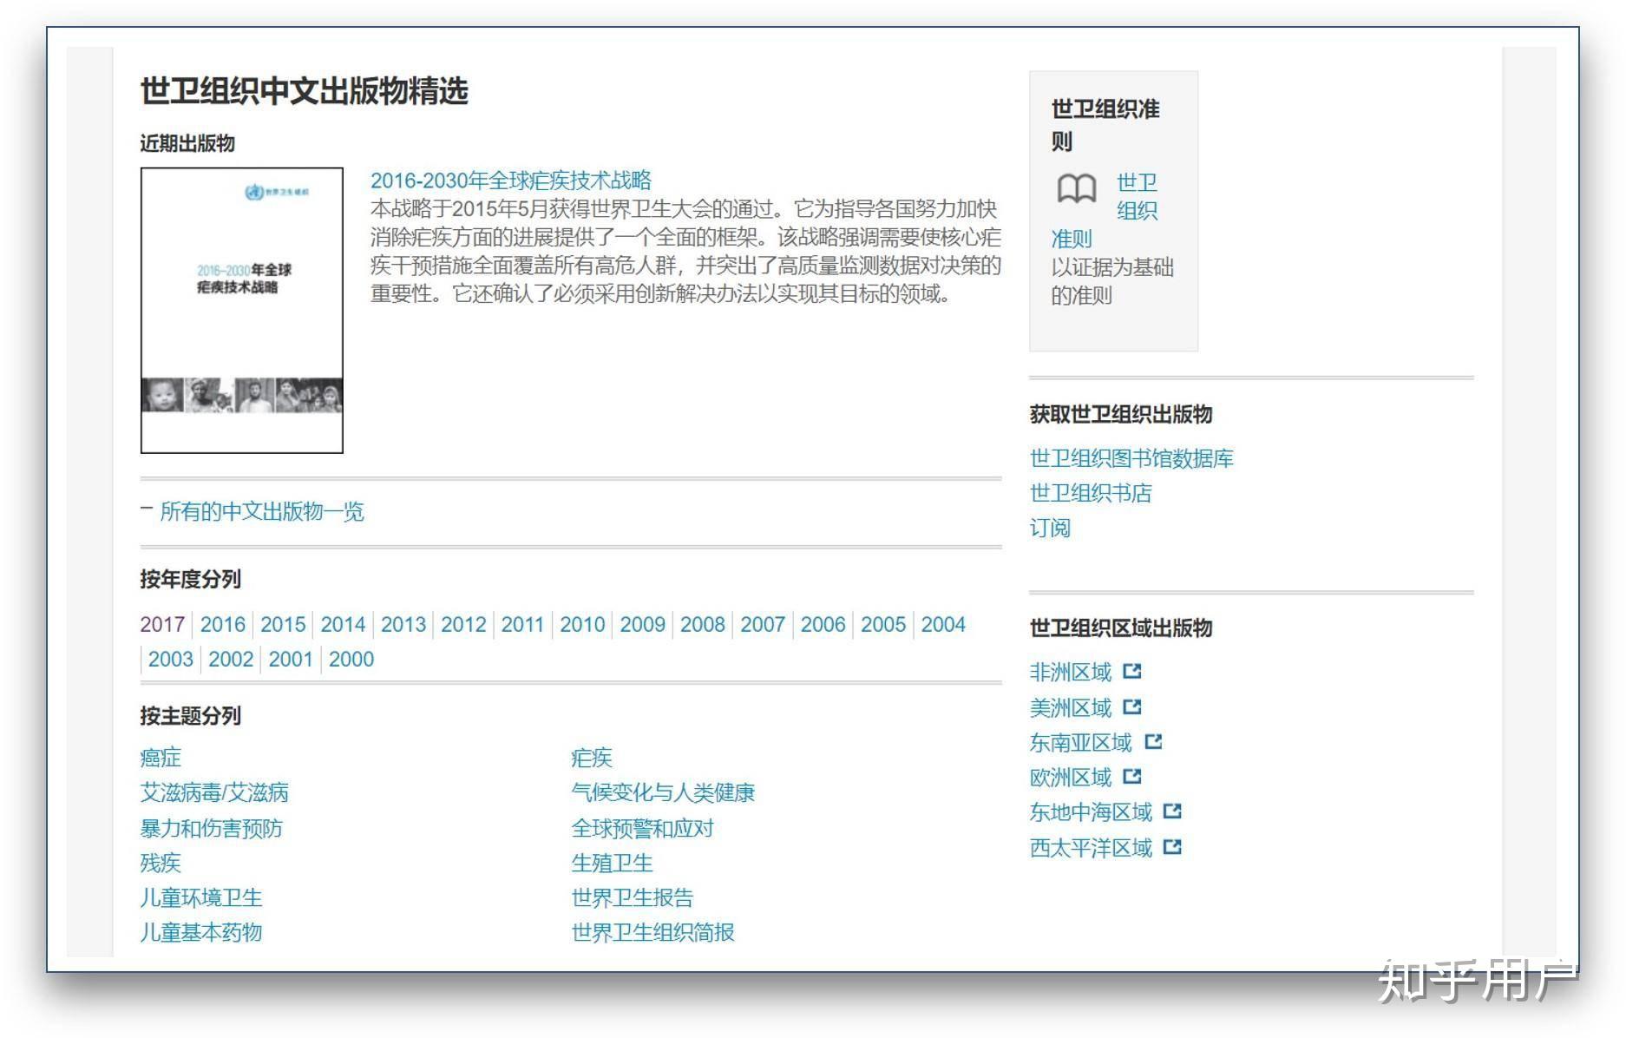
Task: Select year 2000 in the year list
Action: (352, 660)
